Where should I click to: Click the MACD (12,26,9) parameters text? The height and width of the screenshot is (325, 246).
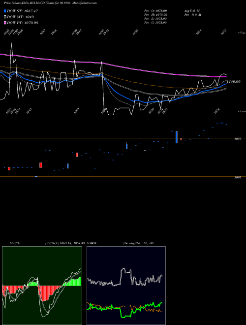click(x=68, y=243)
